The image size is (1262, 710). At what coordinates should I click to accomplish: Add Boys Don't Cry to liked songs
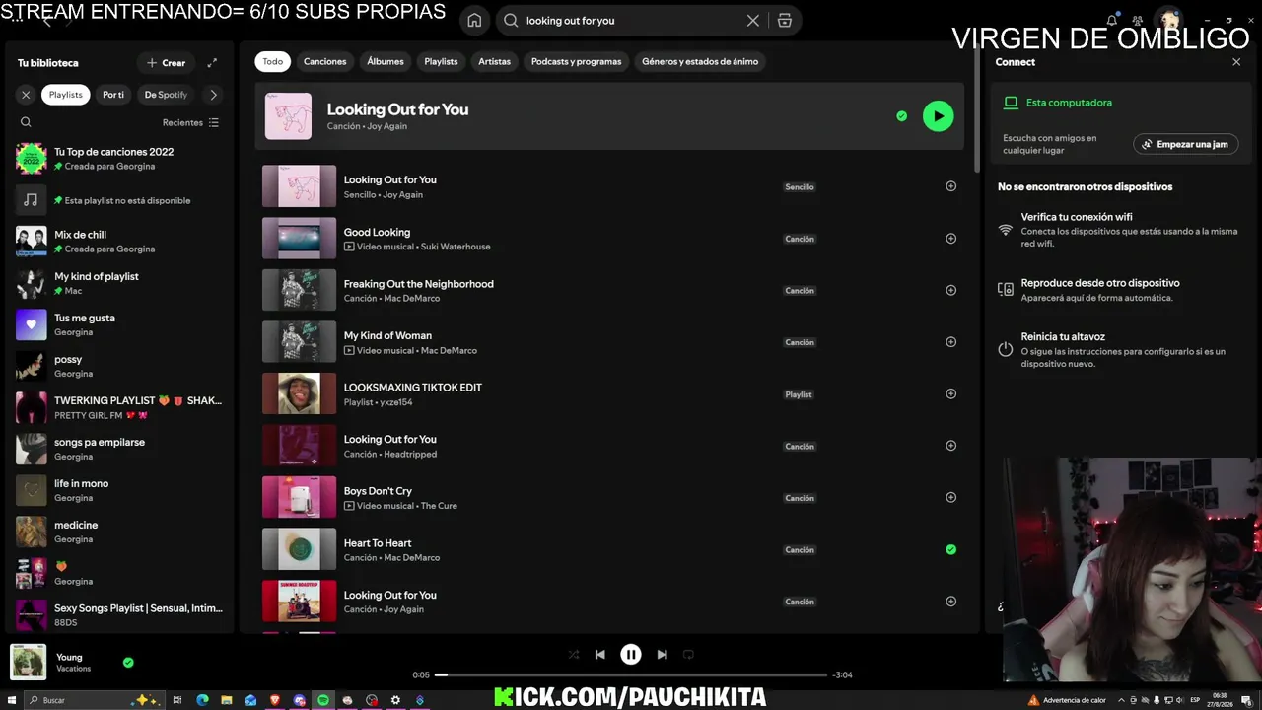[950, 497]
